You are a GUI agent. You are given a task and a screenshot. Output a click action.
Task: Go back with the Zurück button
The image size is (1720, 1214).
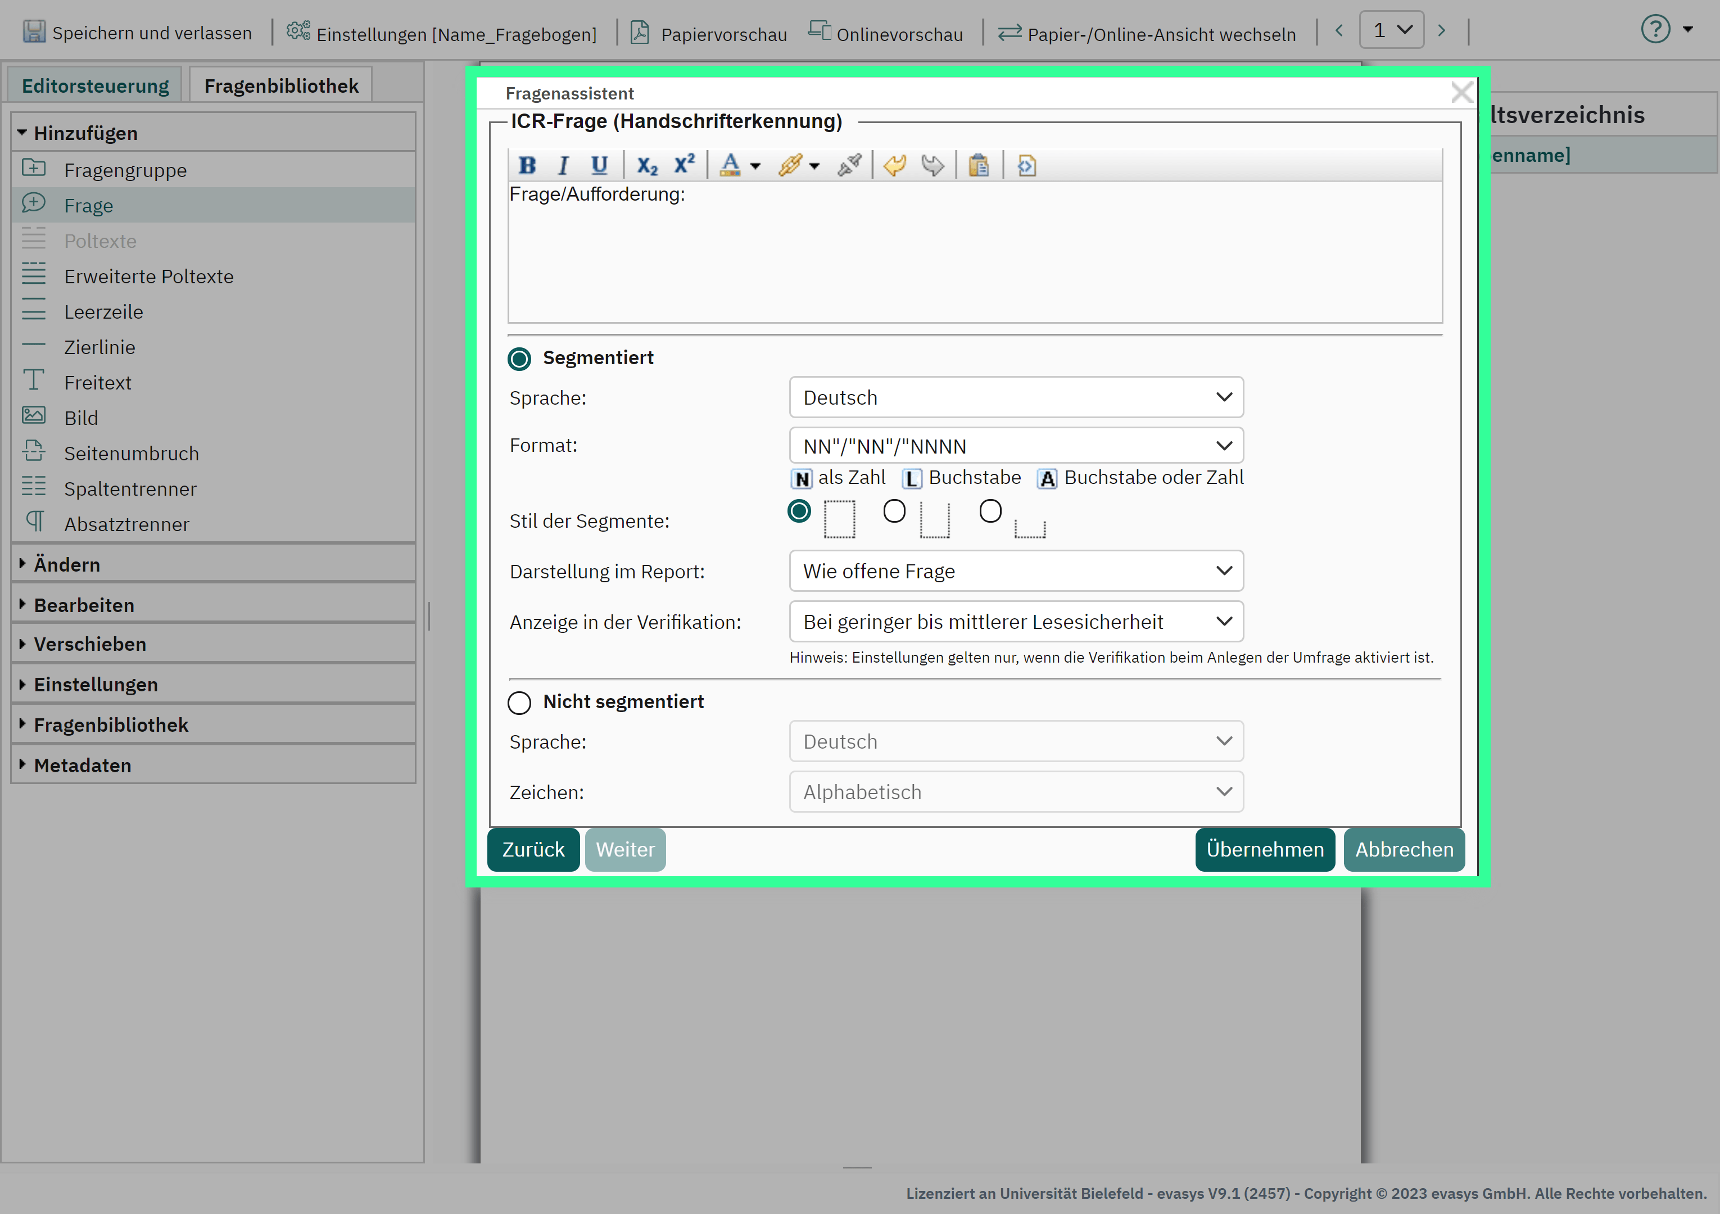pos(533,849)
